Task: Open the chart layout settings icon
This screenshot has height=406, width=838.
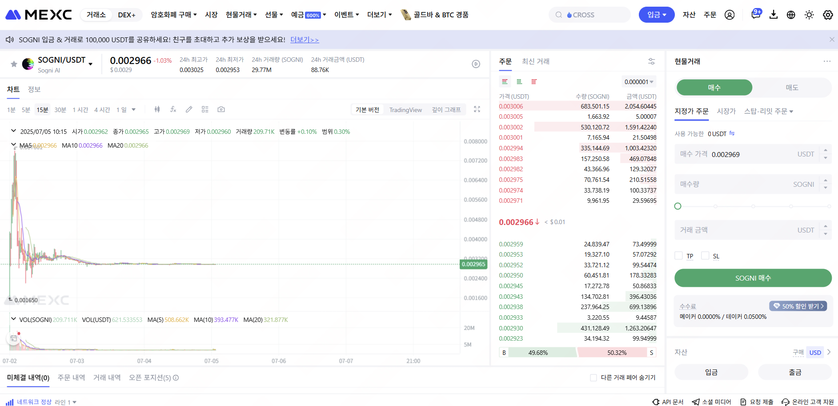Action: click(x=205, y=109)
